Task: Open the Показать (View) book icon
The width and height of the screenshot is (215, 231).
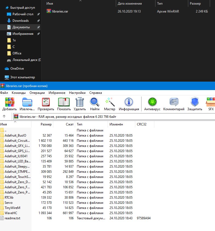Action: click(64, 102)
